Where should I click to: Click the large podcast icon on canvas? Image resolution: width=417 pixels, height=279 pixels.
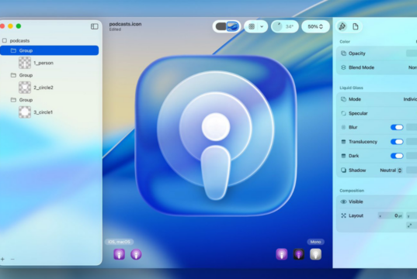click(216, 135)
